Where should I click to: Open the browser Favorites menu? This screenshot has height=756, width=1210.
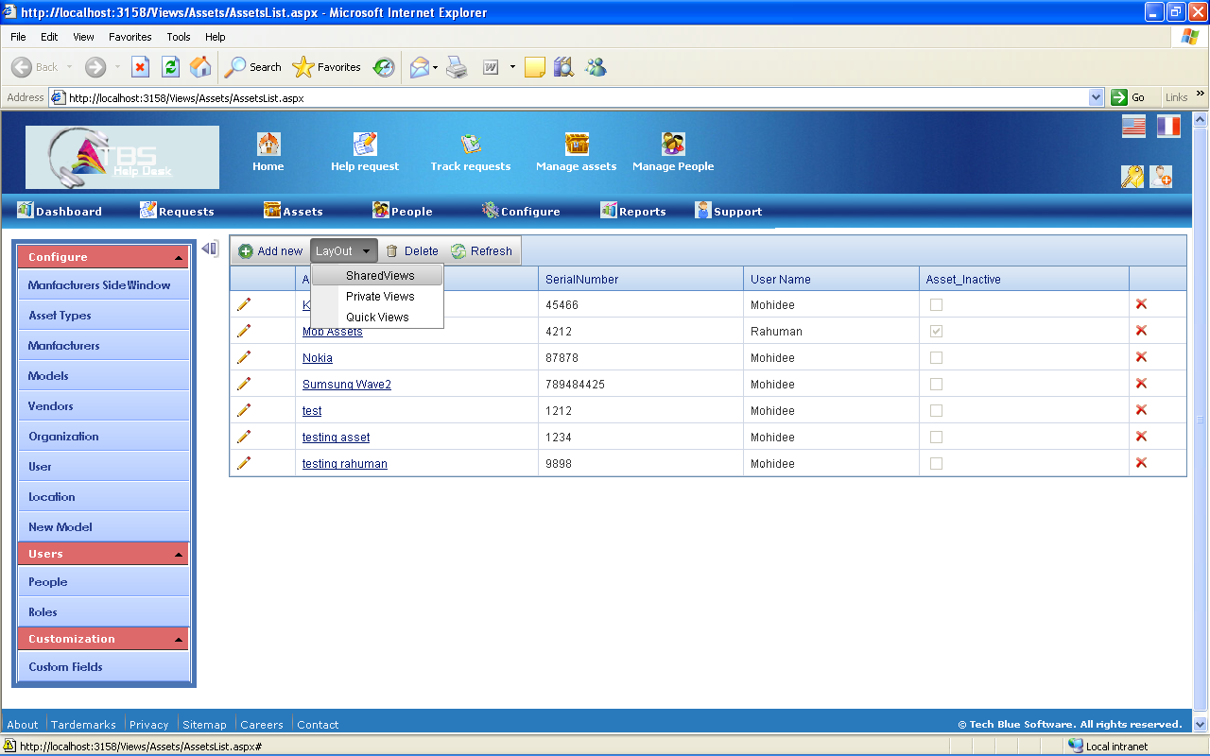(130, 37)
